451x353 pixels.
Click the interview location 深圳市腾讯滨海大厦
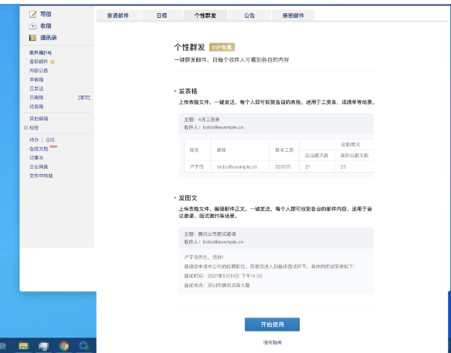click(x=229, y=285)
